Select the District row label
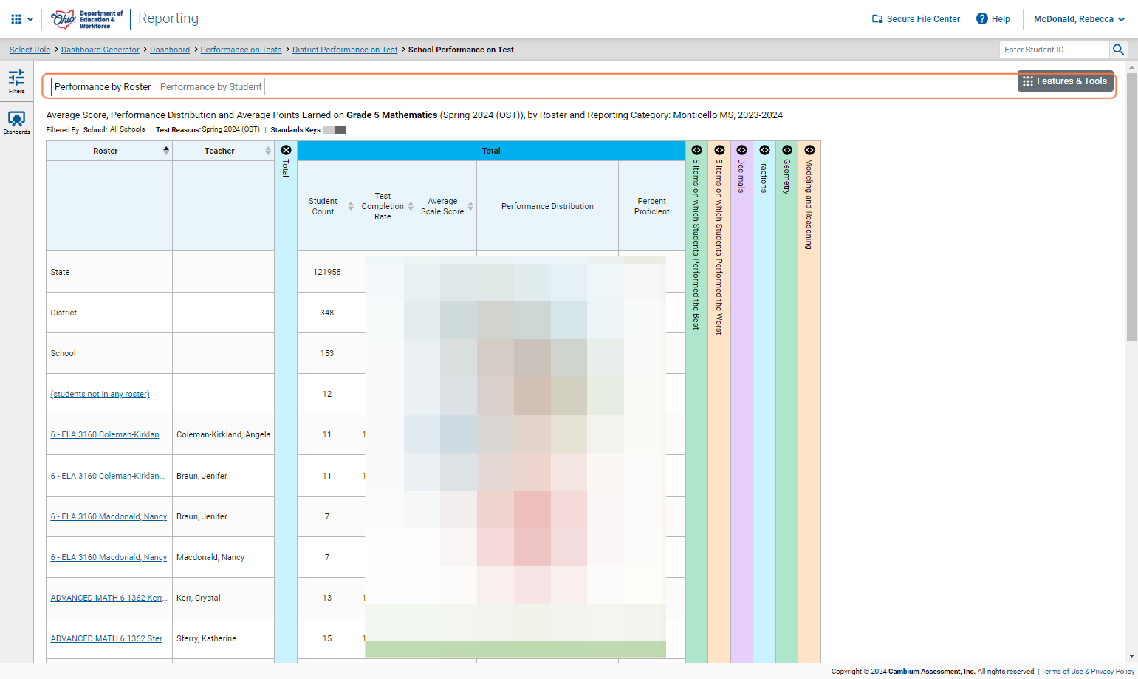The width and height of the screenshot is (1138, 679). [x=64, y=313]
